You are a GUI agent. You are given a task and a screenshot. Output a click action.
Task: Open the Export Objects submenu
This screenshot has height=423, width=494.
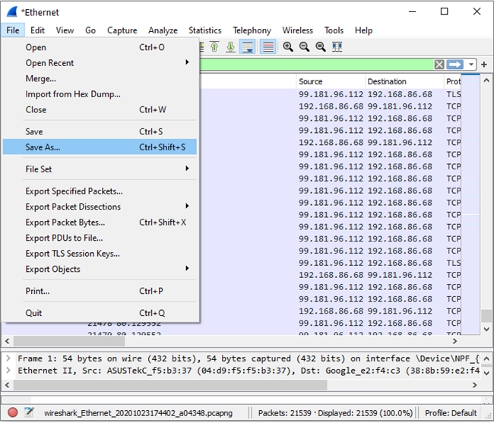[52, 269]
